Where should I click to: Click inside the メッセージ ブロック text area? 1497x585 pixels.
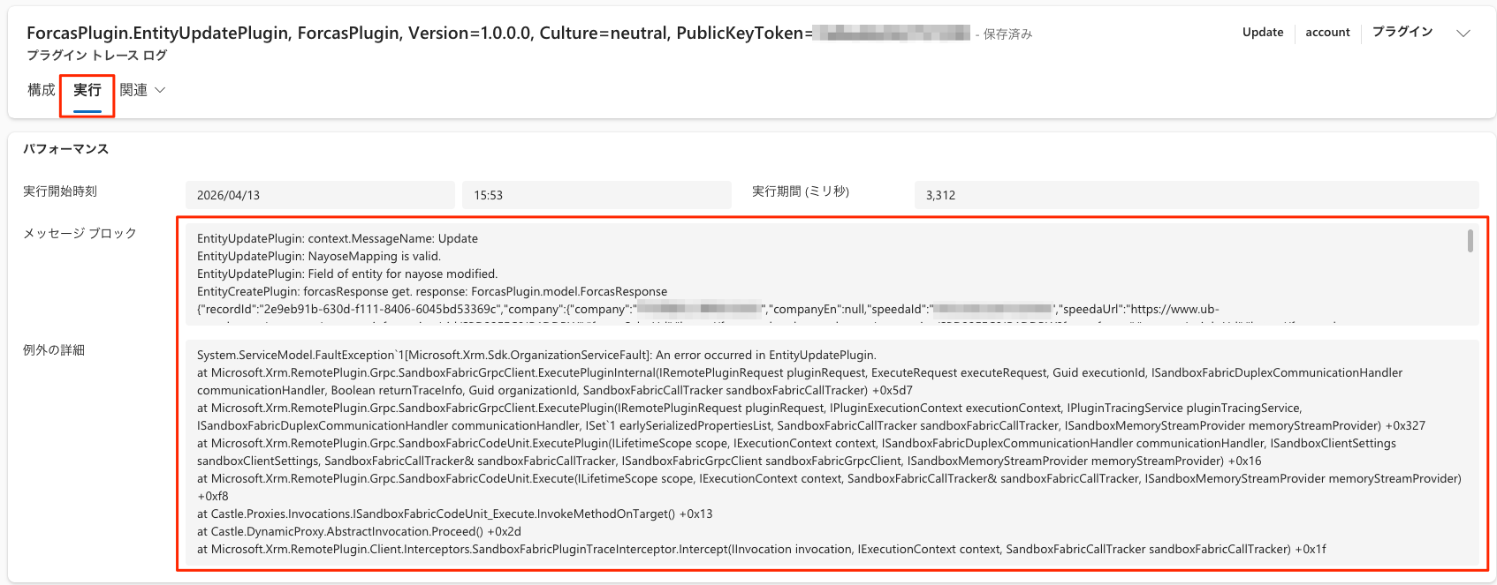point(822,274)
